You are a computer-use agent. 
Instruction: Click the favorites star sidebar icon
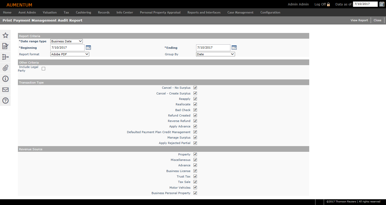tap(5, 35)
